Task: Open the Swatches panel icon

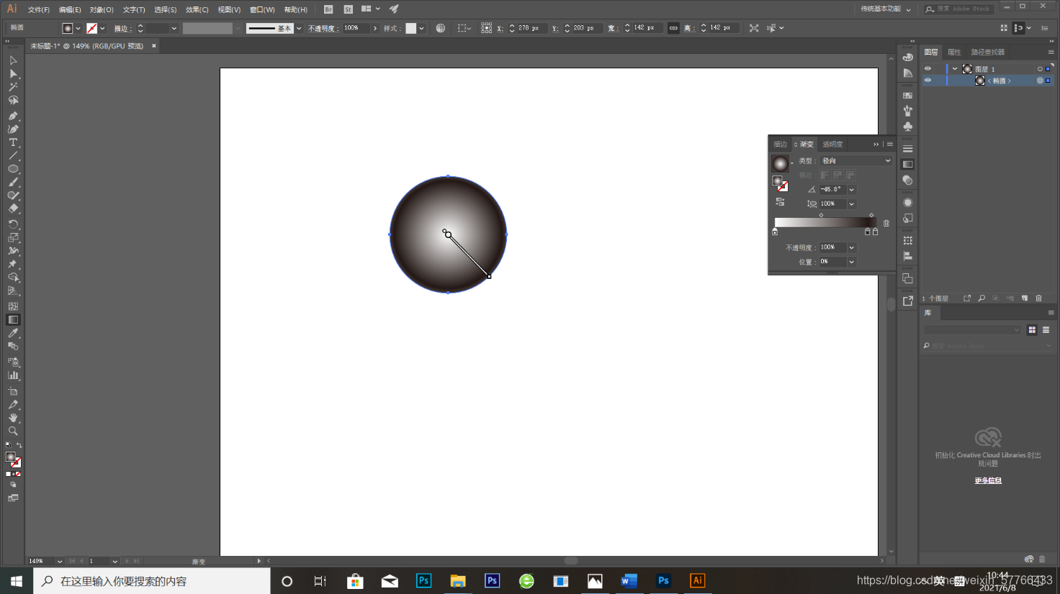Action: pyautogui.click(x=907, y=95)
